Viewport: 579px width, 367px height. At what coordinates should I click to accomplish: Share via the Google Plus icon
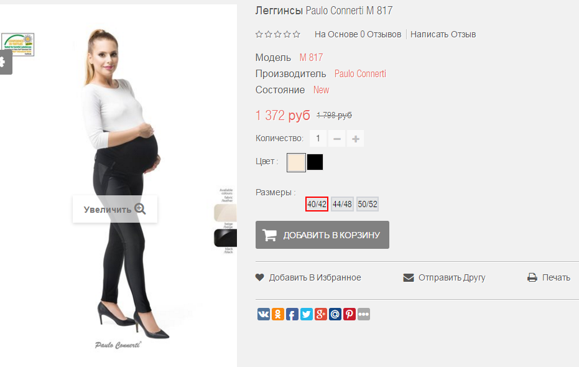[x=320, y=314]
